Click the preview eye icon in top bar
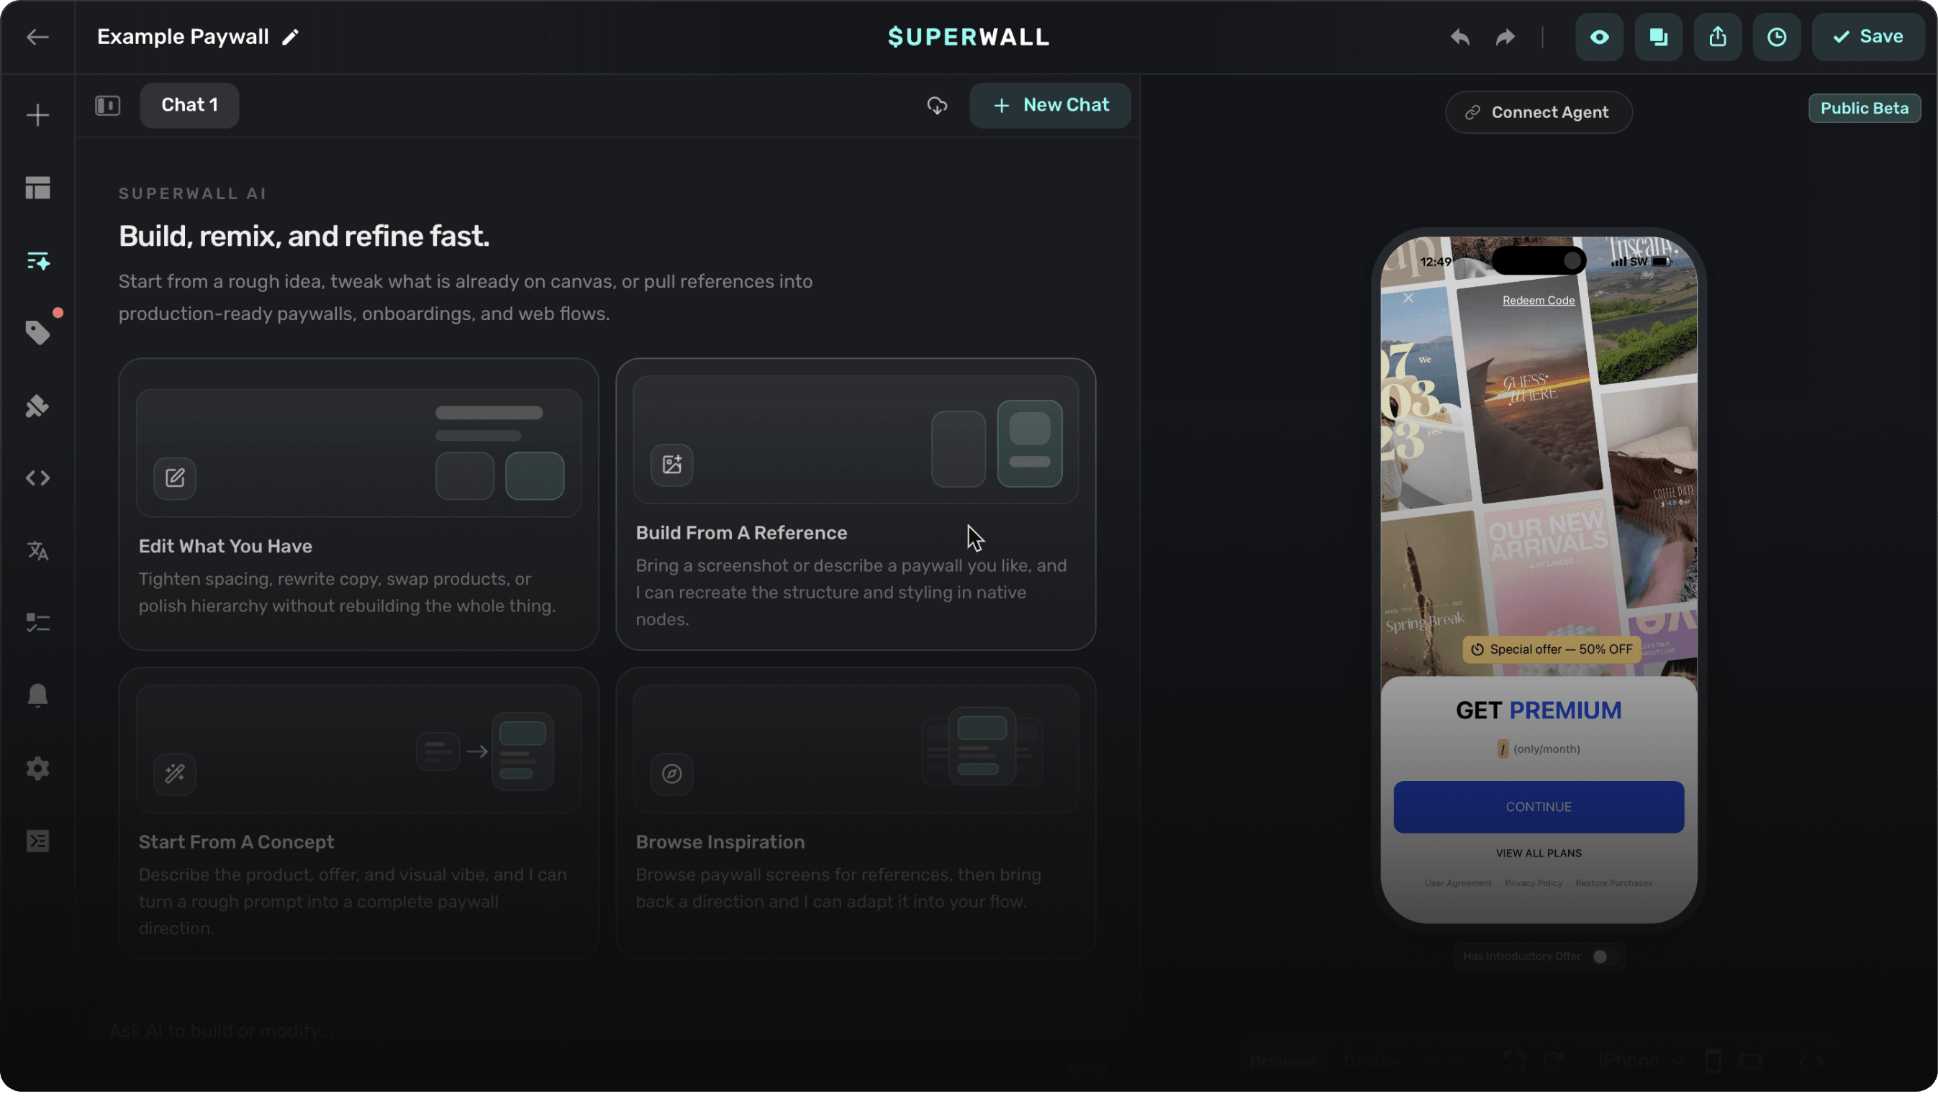 tap(1599, 37)
